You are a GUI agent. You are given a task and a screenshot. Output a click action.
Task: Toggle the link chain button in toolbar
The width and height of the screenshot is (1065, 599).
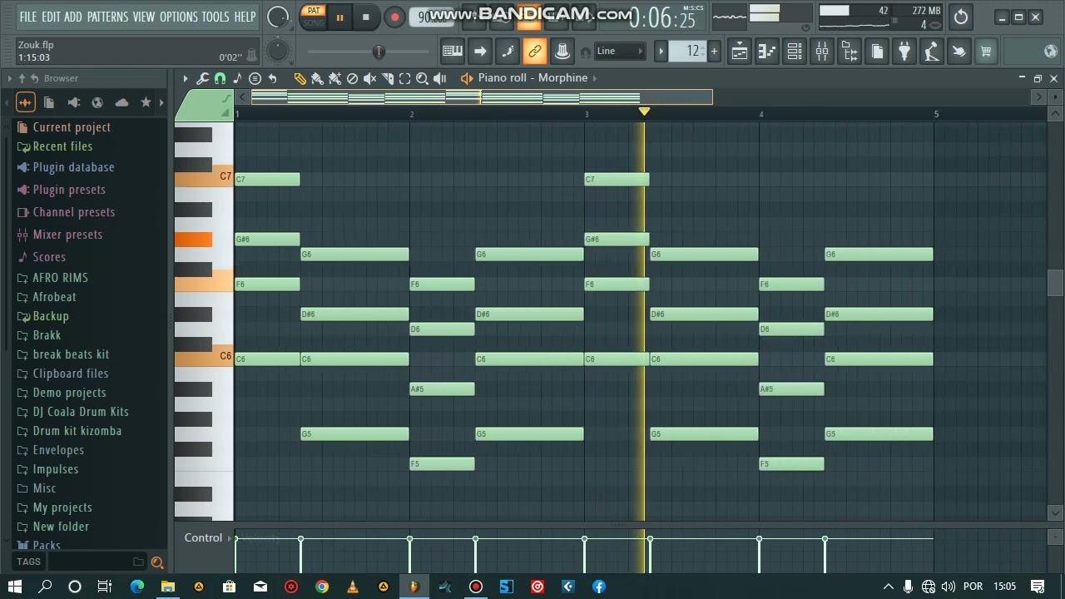[535, 52]
